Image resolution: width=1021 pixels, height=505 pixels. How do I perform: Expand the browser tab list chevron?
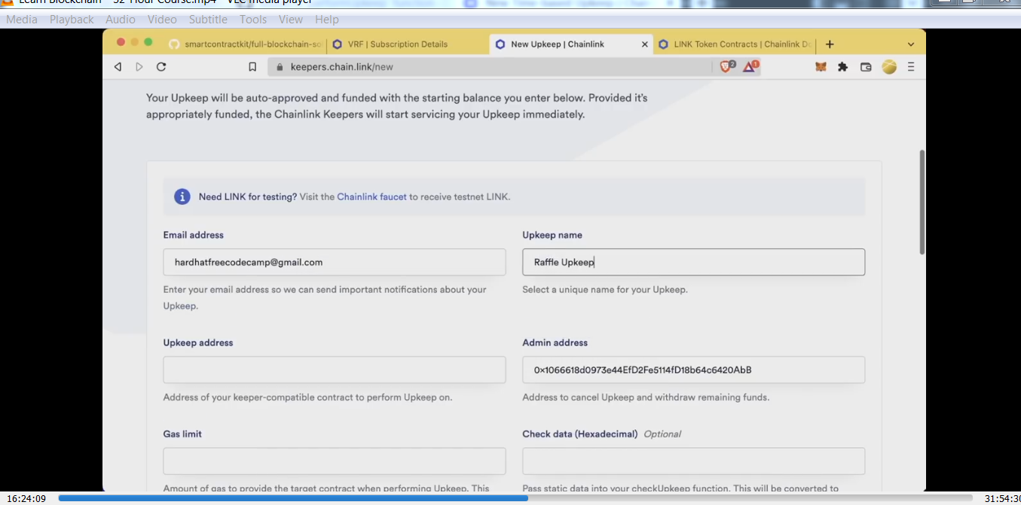(911, 44)
